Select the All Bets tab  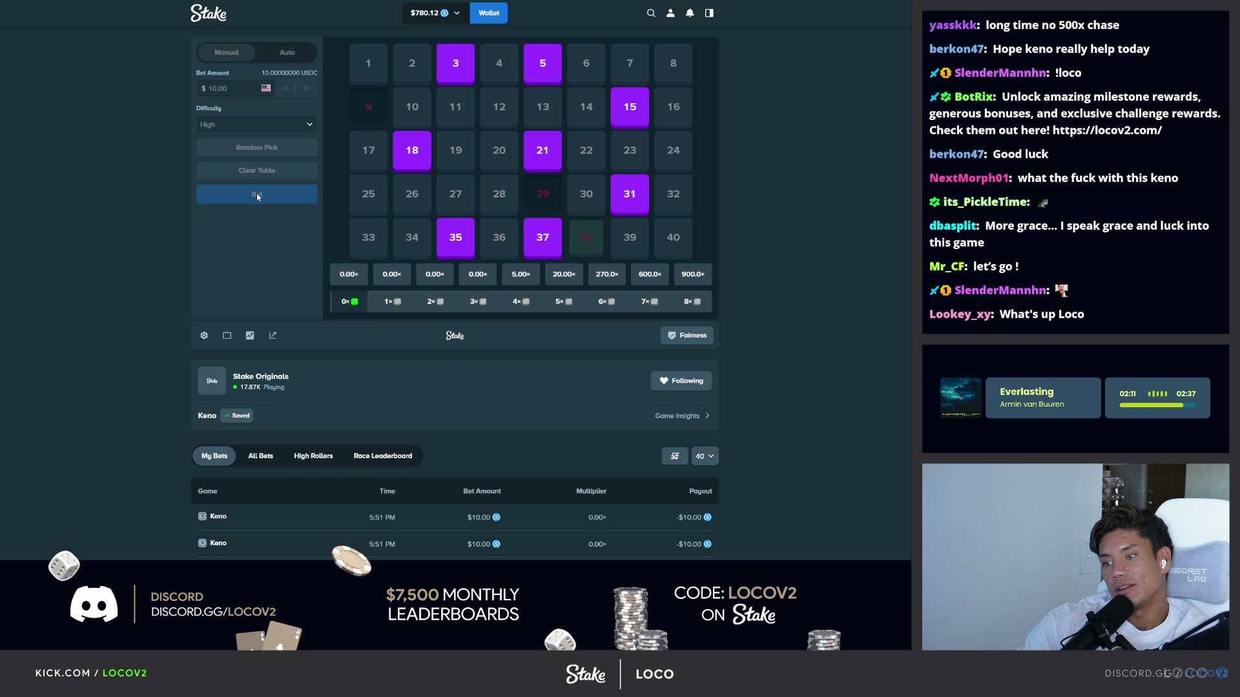(260, 456)
